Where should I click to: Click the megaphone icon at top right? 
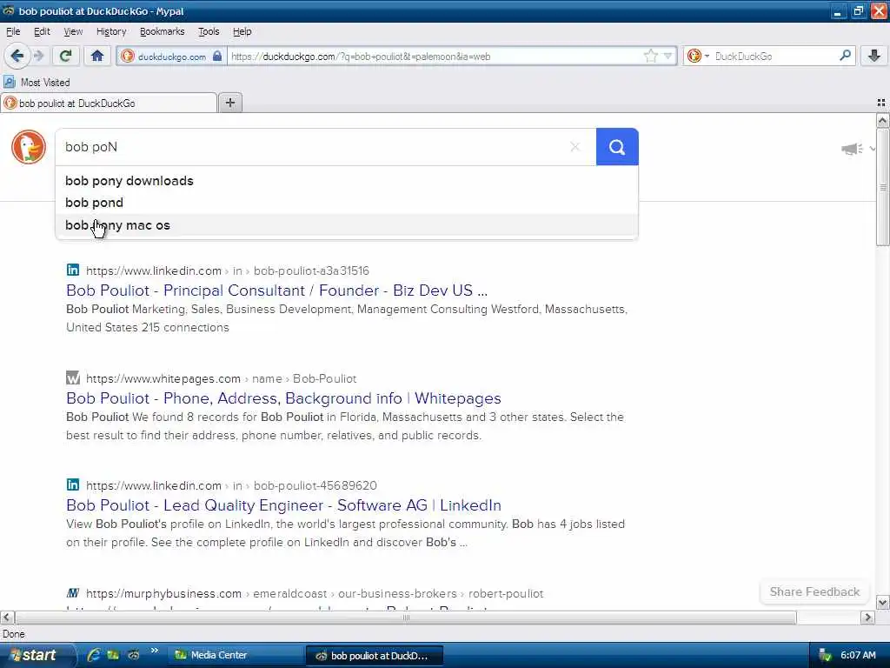852,149
